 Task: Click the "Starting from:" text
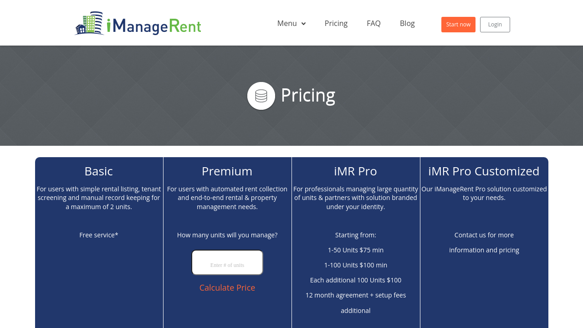click(x=356, y=235)
